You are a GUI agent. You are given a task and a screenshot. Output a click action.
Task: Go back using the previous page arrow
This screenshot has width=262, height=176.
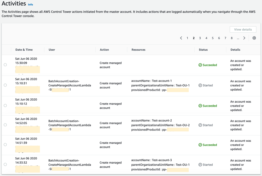click(181, 38)
